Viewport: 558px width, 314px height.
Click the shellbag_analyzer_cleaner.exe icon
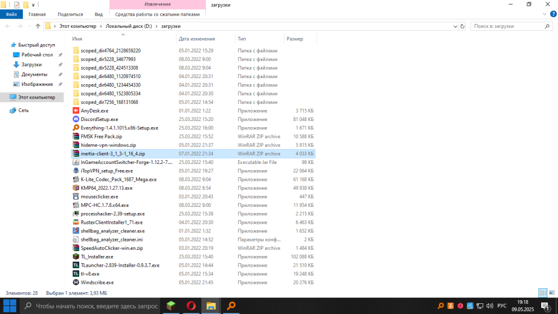pos(76,231)
